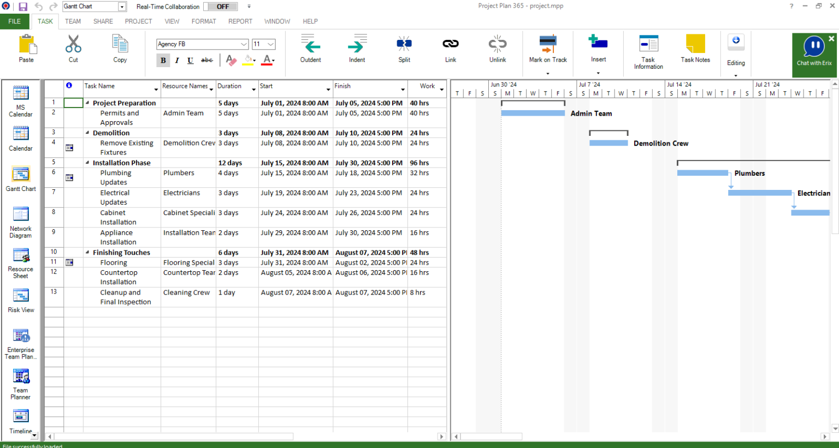The image size is (839, 448).
Task: Switch to the FORMAT ribbon tab
Action: (204, 21)
